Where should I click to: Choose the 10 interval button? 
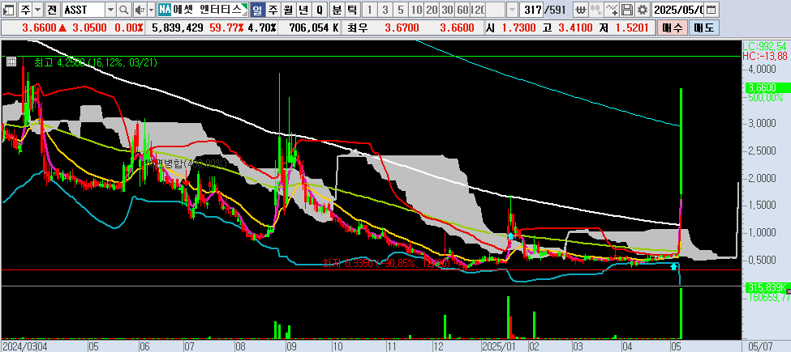(416, 9)
